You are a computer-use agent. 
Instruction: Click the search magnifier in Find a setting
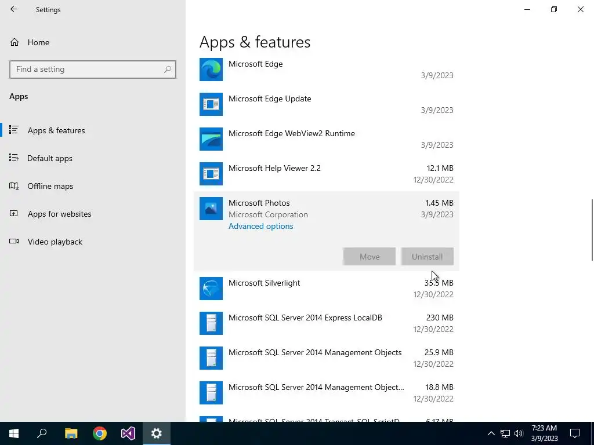tap(168, 70)
